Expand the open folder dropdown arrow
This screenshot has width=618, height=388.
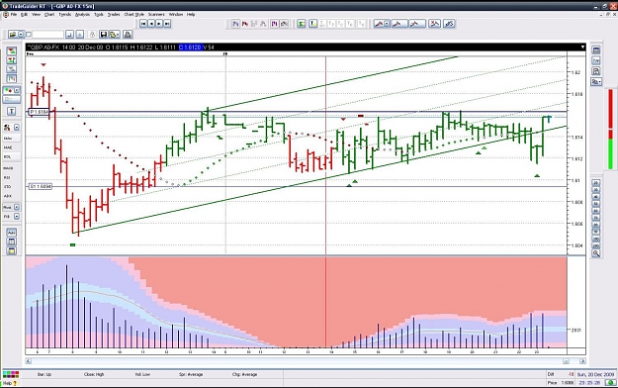click(x=21, y=35)
